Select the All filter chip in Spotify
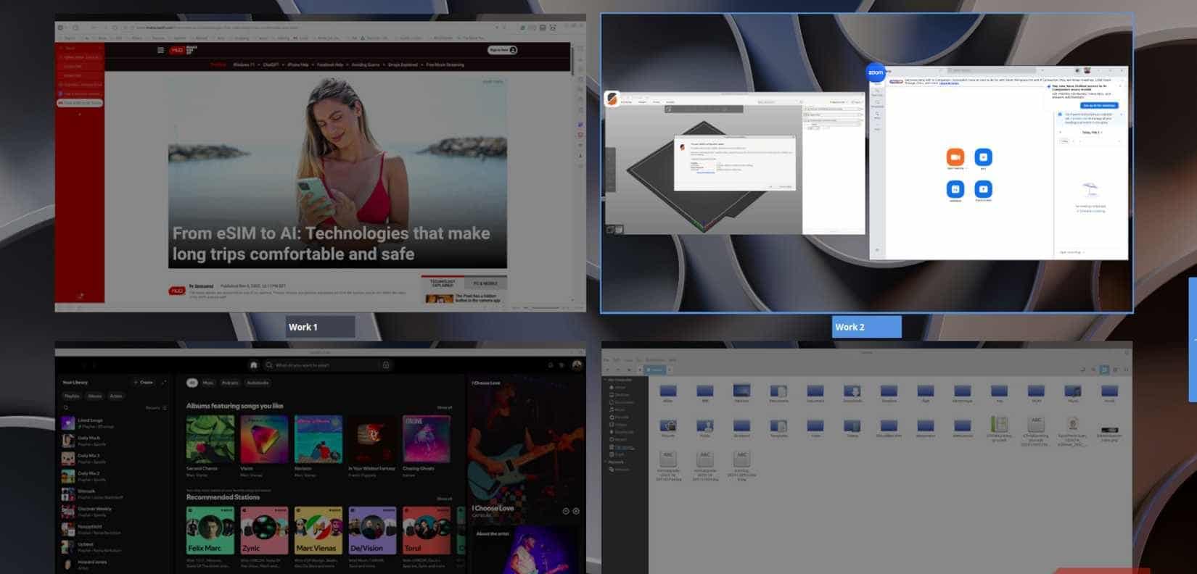 point(192,383)
